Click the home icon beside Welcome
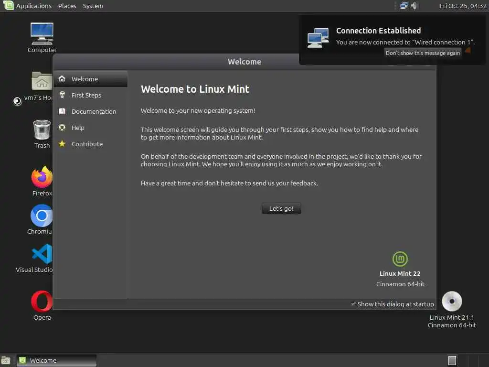489x367 pixels. [62, 79]
